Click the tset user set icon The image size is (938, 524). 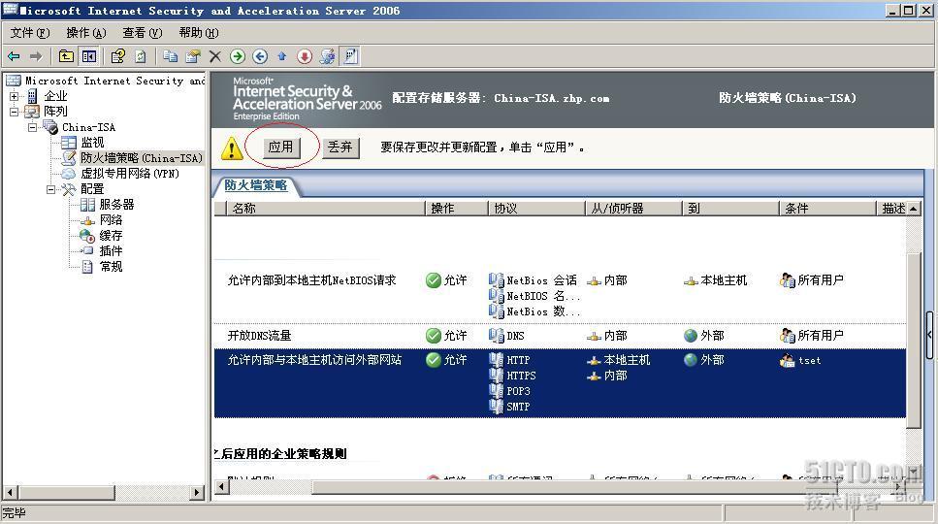788,360
